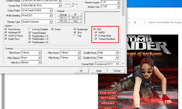Click the empty preview box beside Default
This screenshot has height=109, width=182.
click(x=102, y=18)
